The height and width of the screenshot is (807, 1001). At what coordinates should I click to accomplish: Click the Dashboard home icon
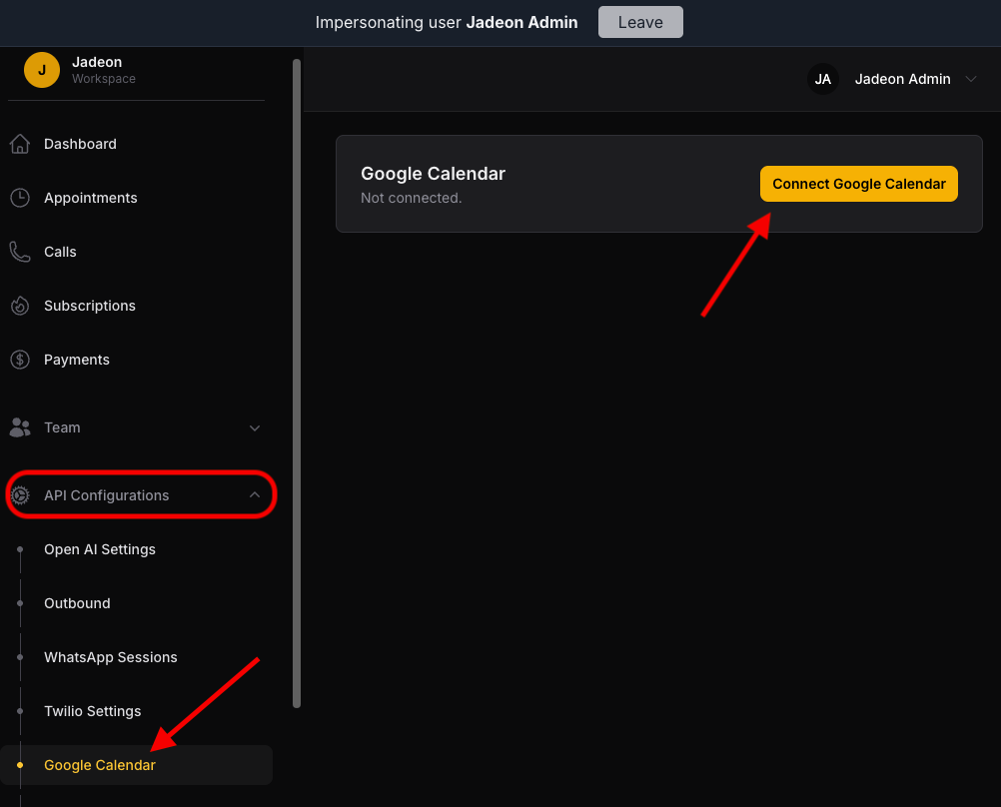point(20,144)
